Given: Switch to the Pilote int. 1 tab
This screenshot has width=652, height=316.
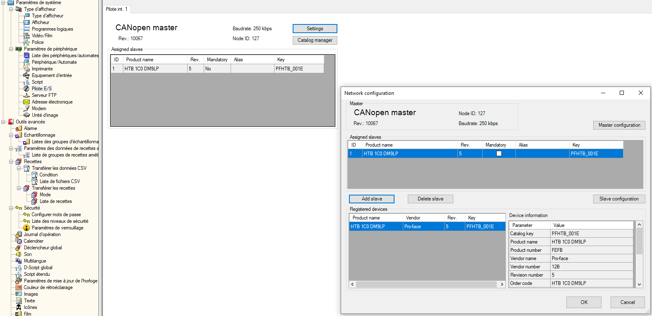Looking at the screenshot, I should point(117,9).
